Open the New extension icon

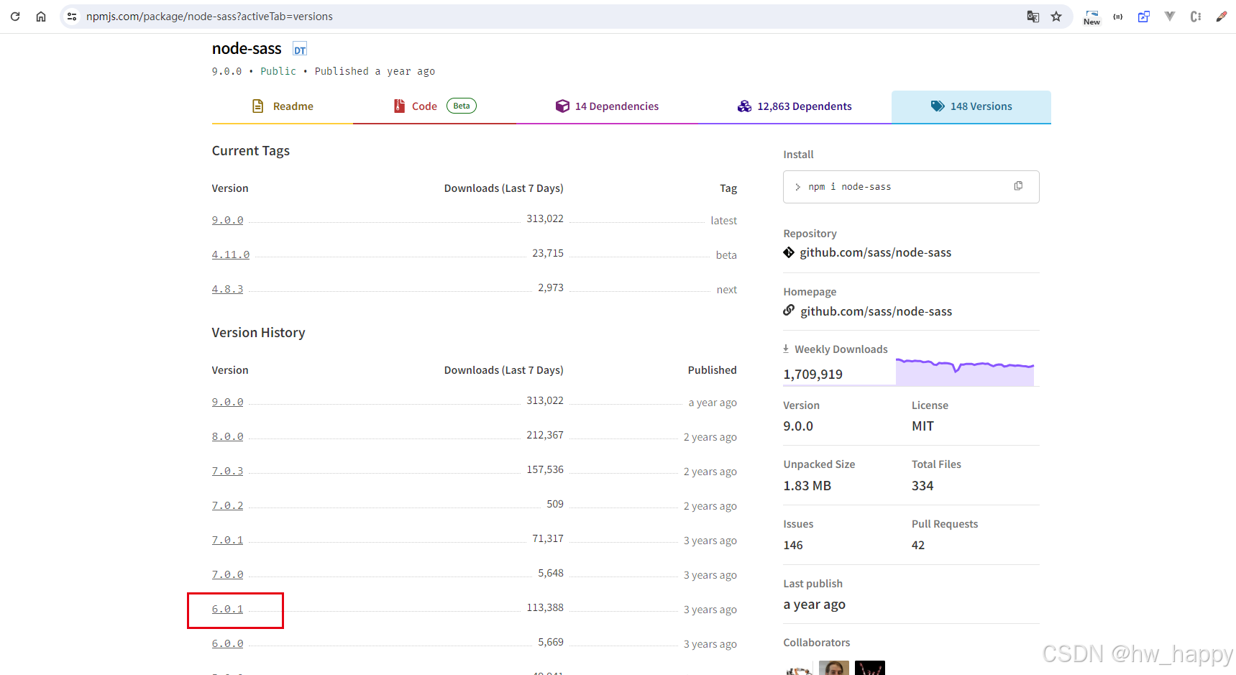click(1091, 17)
